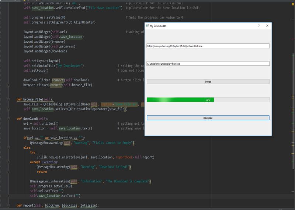Viewport: 295px width, 210px height.
Task: Click the editor's yellow warning indicator at the top of the scrollbar
Action: click(293, 4)
